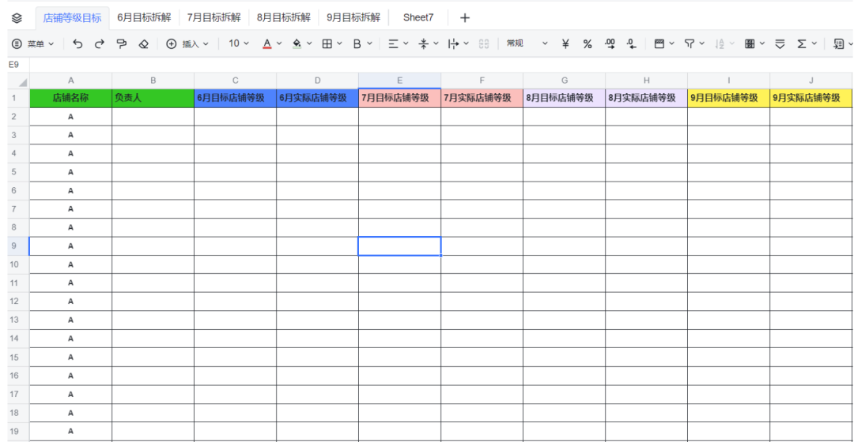Click the text wrap overflow icon
Screen dimensions: 854x442
[x=453, y=44]
